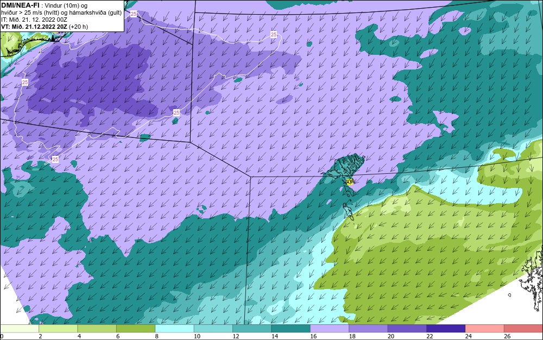Click the 'VT: Mið. 21.12.2022 20Z (+20 h)' line
543x340 pixels.
[x=45, y=27]
